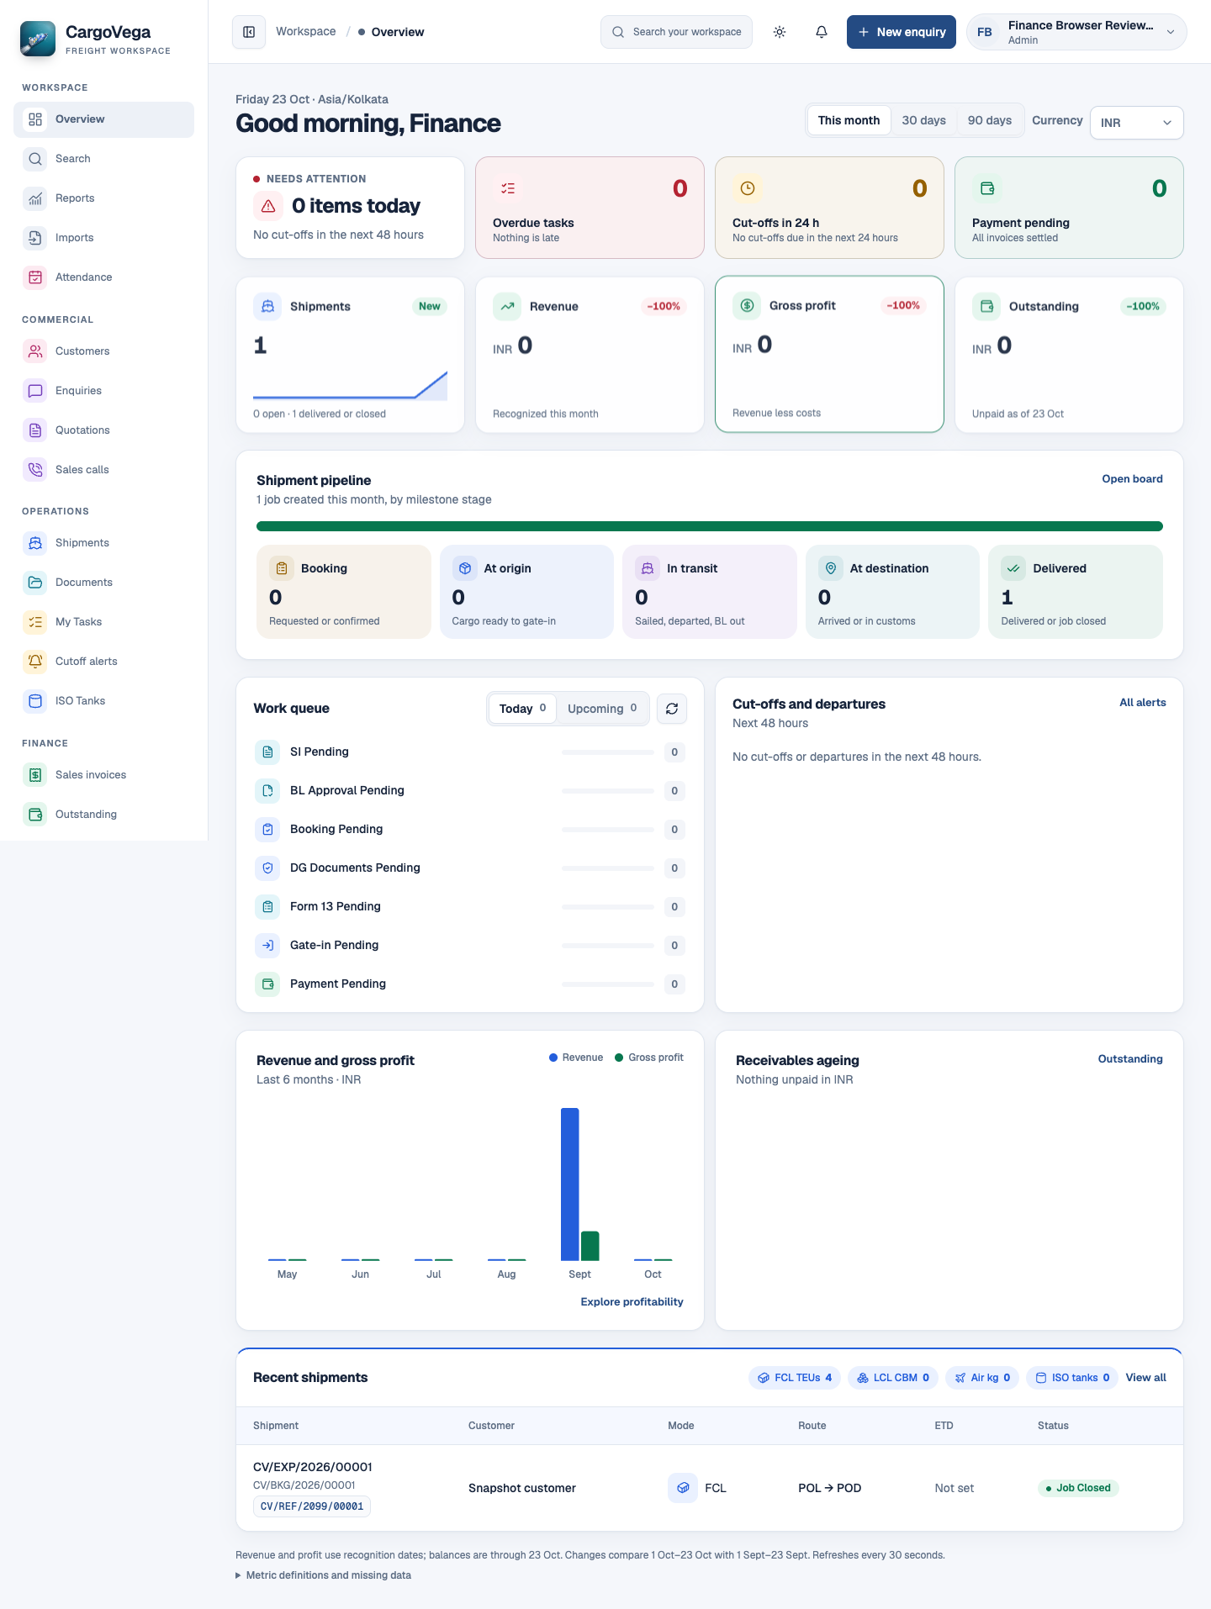The width and height of the screenshot is (1211, 1609).
Task: Open the Delivered pipeline stage card
Action: coord(1076,592)
